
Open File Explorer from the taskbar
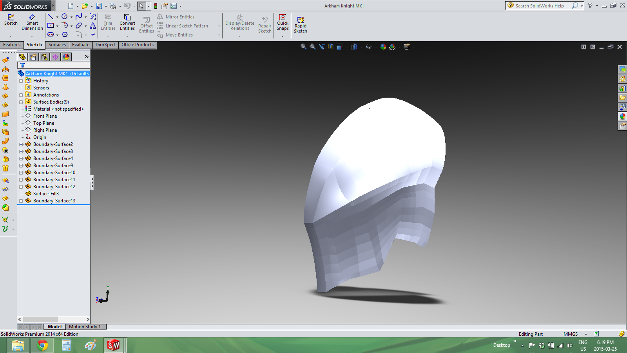pos(18,345)
